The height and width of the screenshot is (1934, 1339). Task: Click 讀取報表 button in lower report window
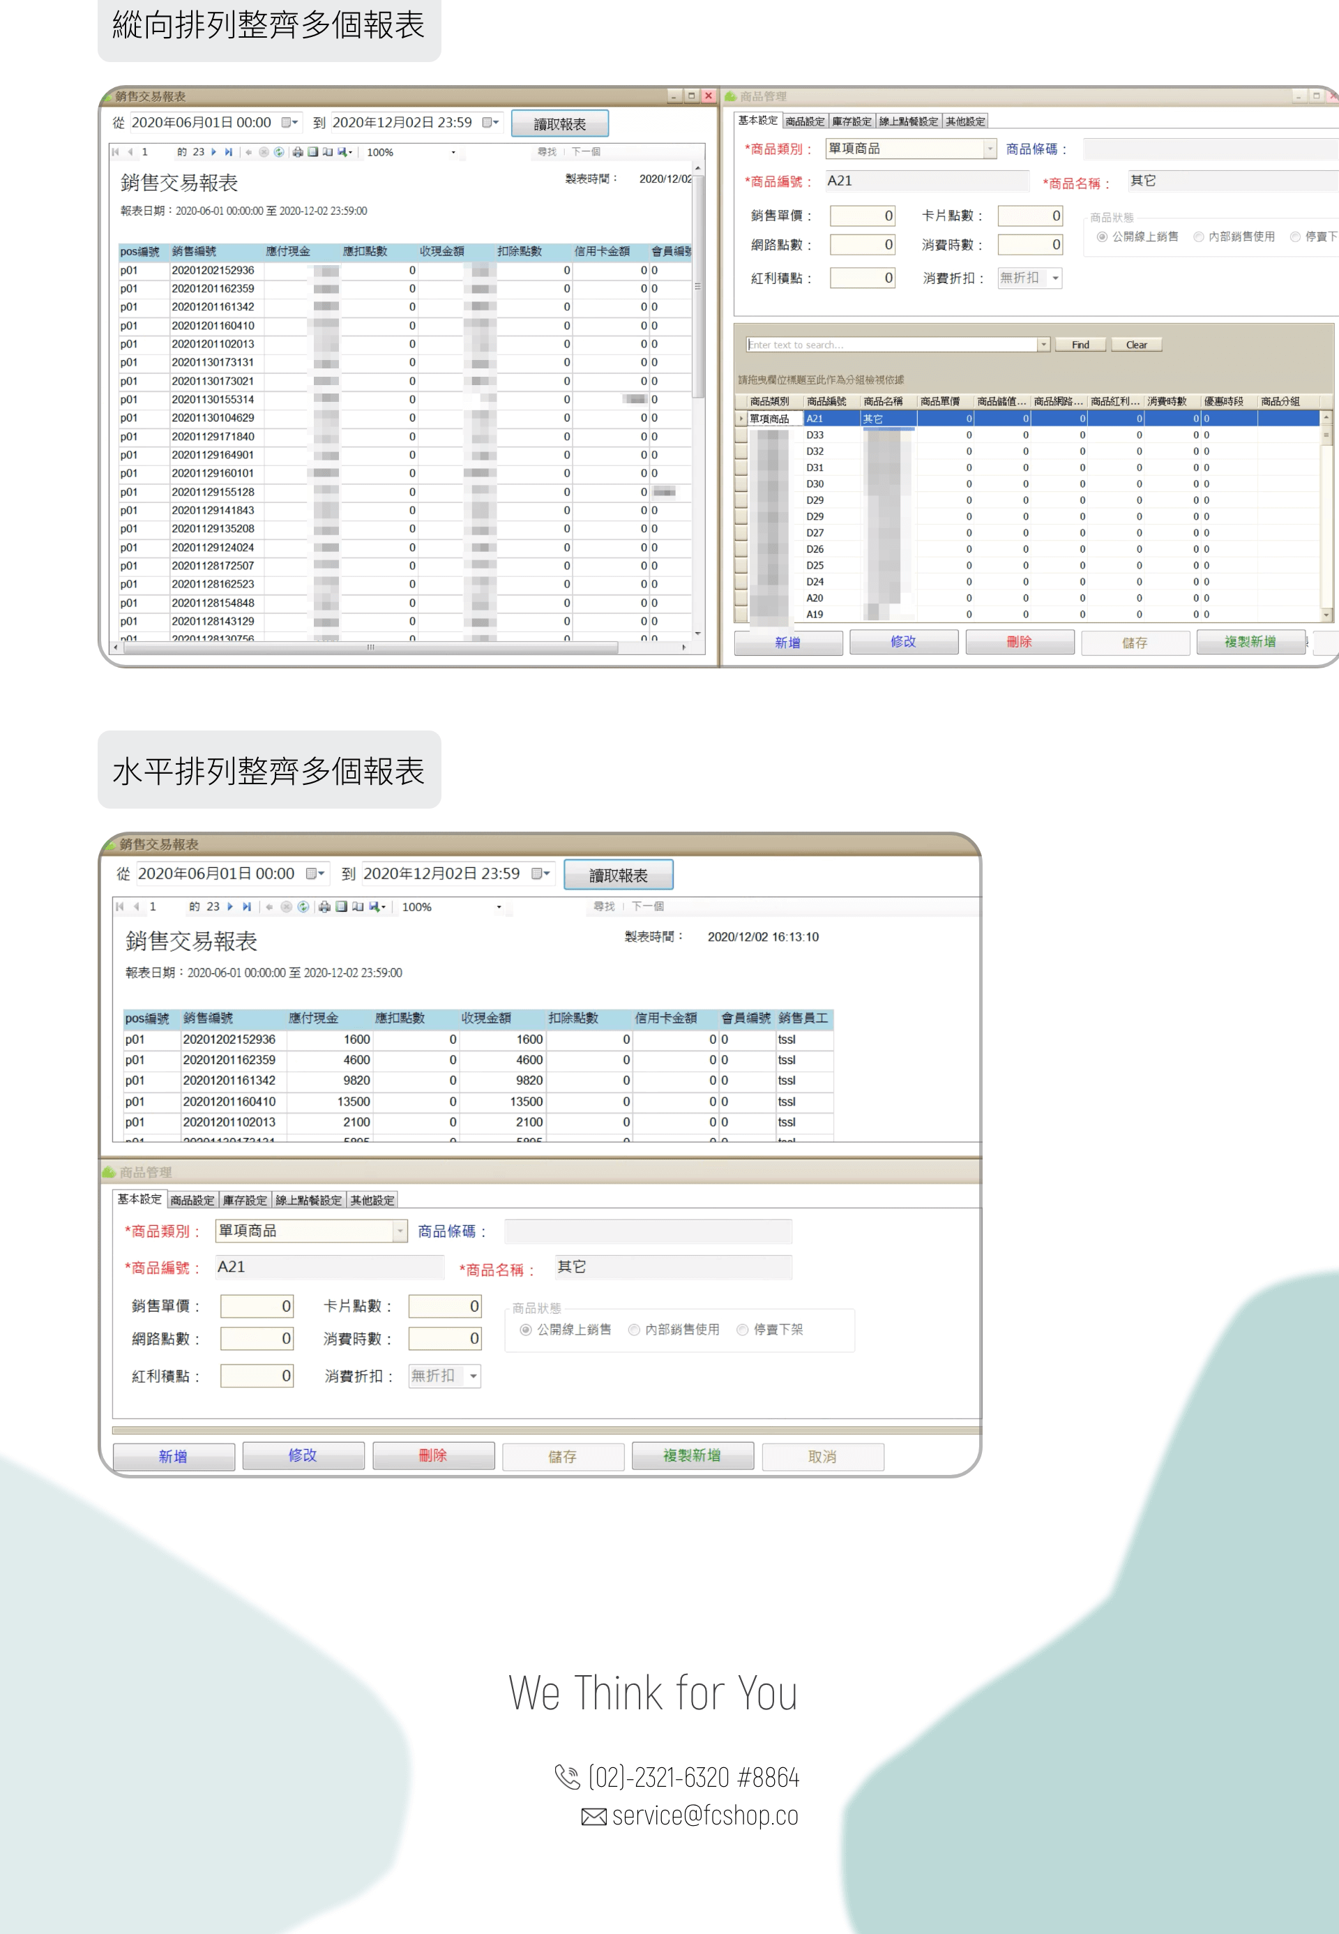619,875
